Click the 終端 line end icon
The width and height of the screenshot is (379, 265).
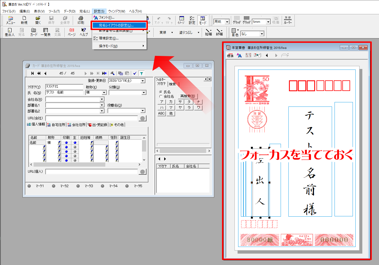[x=220, y=32]
